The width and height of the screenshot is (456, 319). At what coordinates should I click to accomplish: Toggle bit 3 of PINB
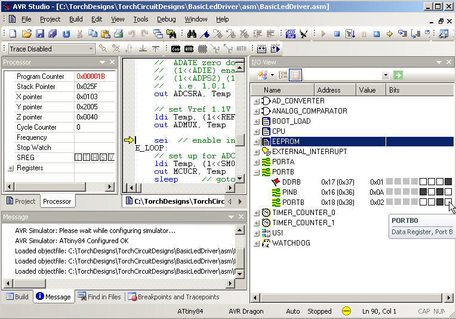pos(423,192)
